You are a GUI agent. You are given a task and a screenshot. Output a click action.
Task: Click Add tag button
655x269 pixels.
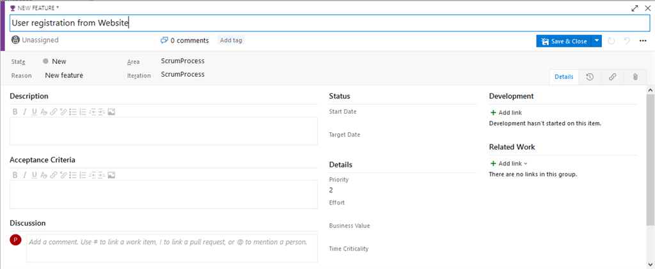pyautogui.click(x=231, y=40)
